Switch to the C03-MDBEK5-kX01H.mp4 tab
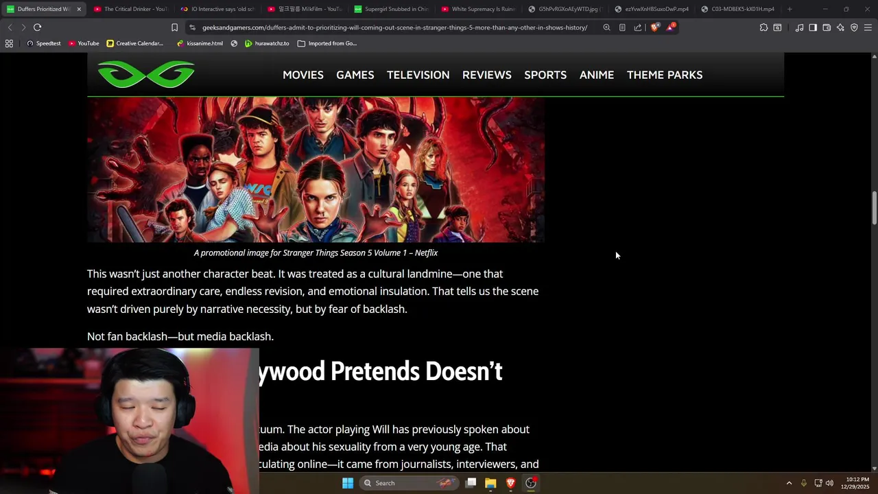 (x=738, y=9)
